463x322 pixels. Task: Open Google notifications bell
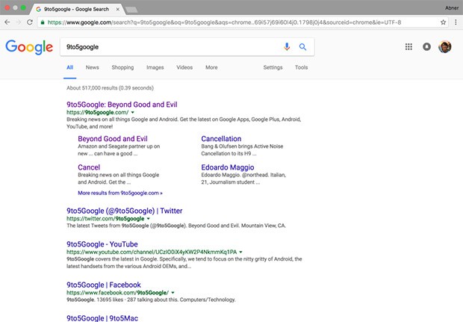(x=426, y=46)
